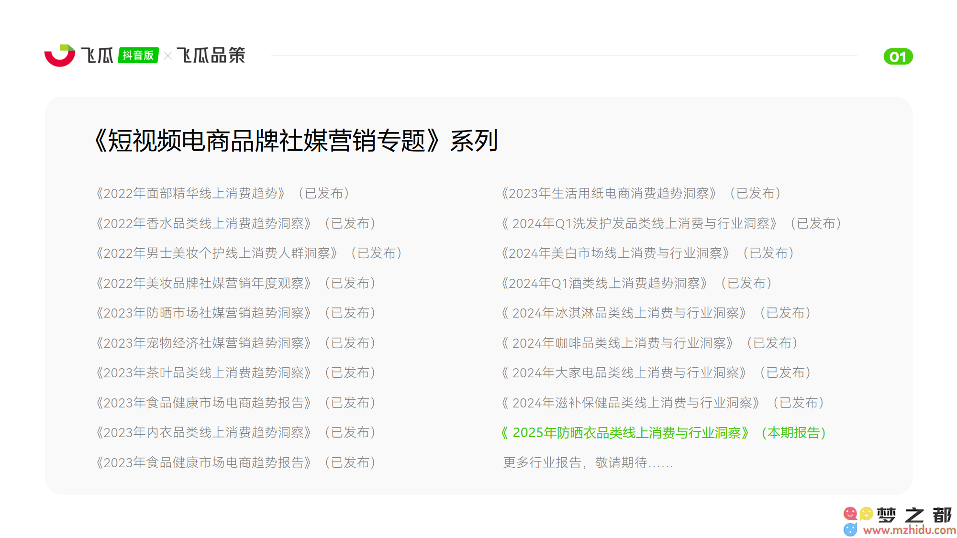The image size is (957, 538).
Task: Select 《2023年防晒市场社媒营销趋势洞察》 report line
Action: point(236,313)
